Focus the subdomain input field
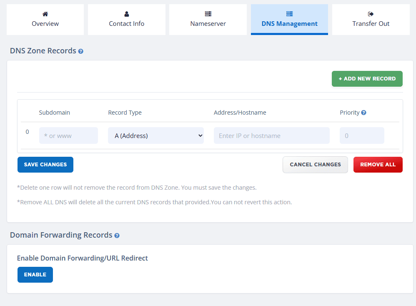The image size is (416, 306). (68, 135)
